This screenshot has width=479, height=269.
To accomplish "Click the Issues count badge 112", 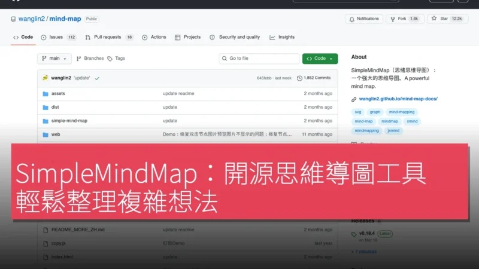I will (71, 37).
